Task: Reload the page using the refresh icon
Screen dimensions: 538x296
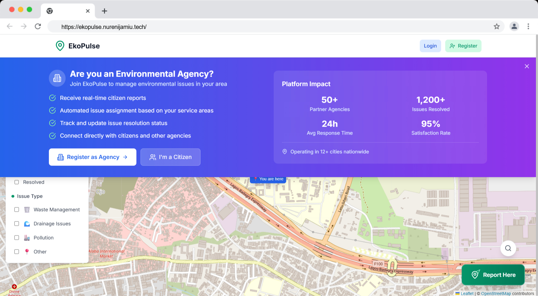Action: (38, 27)
